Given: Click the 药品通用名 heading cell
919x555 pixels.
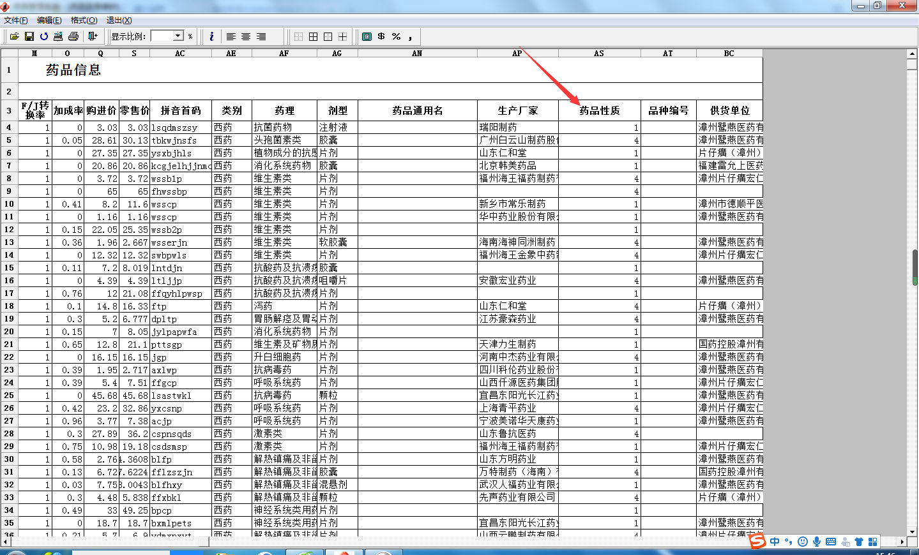Looking at the screenshot, I should pos(418,110).
